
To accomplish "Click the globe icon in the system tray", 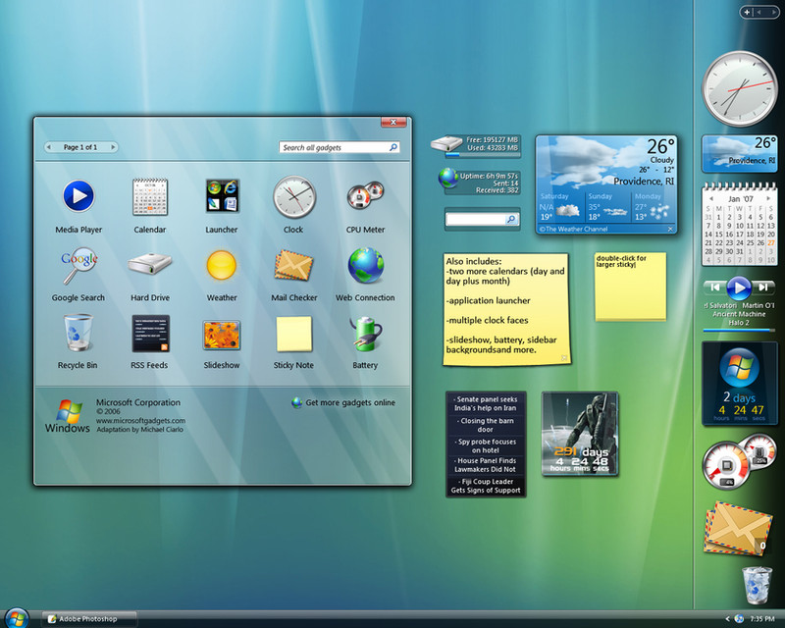I will pos(739,619).
